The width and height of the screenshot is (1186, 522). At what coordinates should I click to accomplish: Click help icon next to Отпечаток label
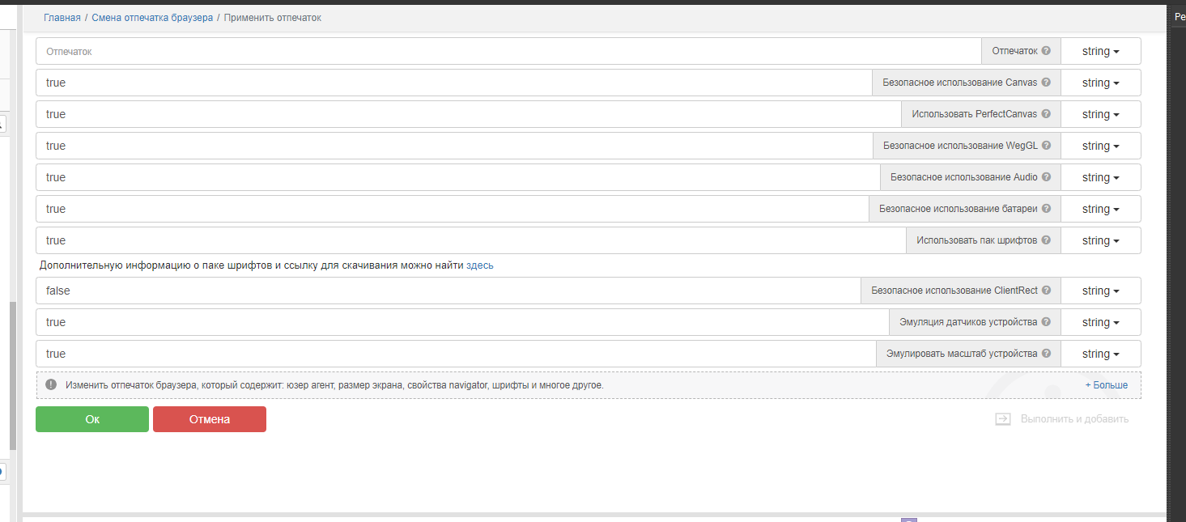1046,51
